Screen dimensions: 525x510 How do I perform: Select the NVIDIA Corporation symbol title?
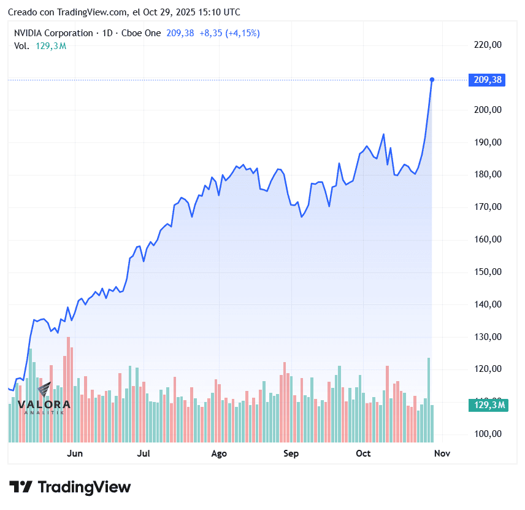click(53, 33)
